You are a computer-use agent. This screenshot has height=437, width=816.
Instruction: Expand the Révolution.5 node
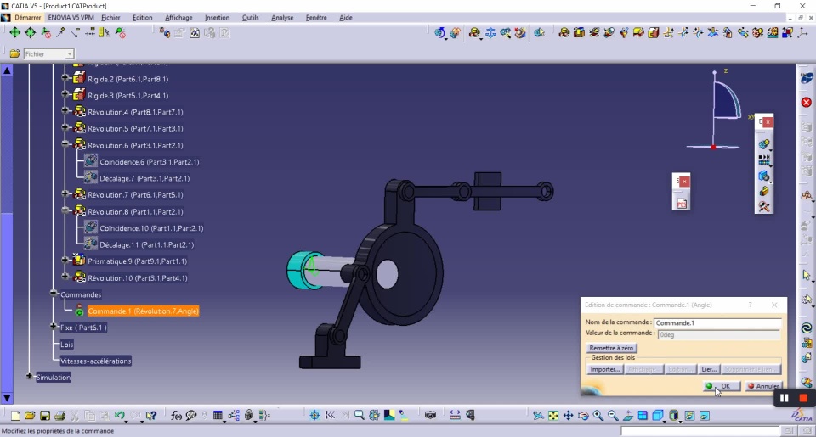point(65,127)
